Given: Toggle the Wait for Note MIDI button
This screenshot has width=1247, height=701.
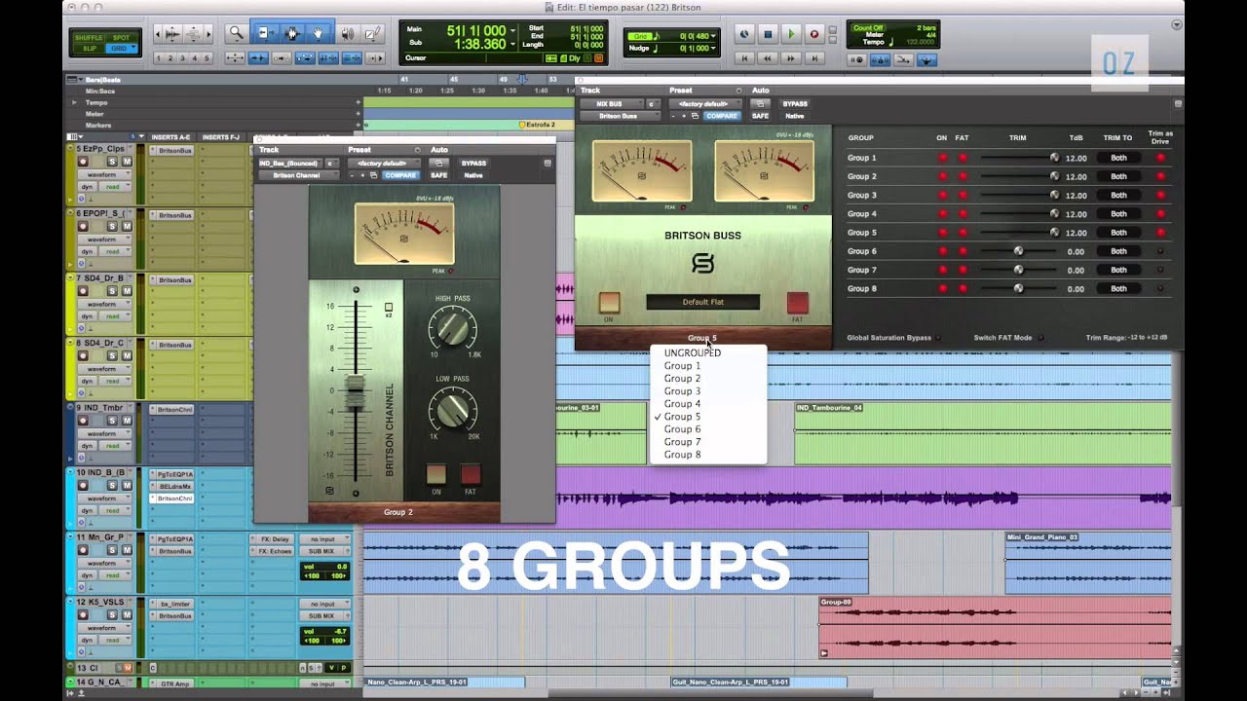Looking at the screenshot, I should 857,59.
